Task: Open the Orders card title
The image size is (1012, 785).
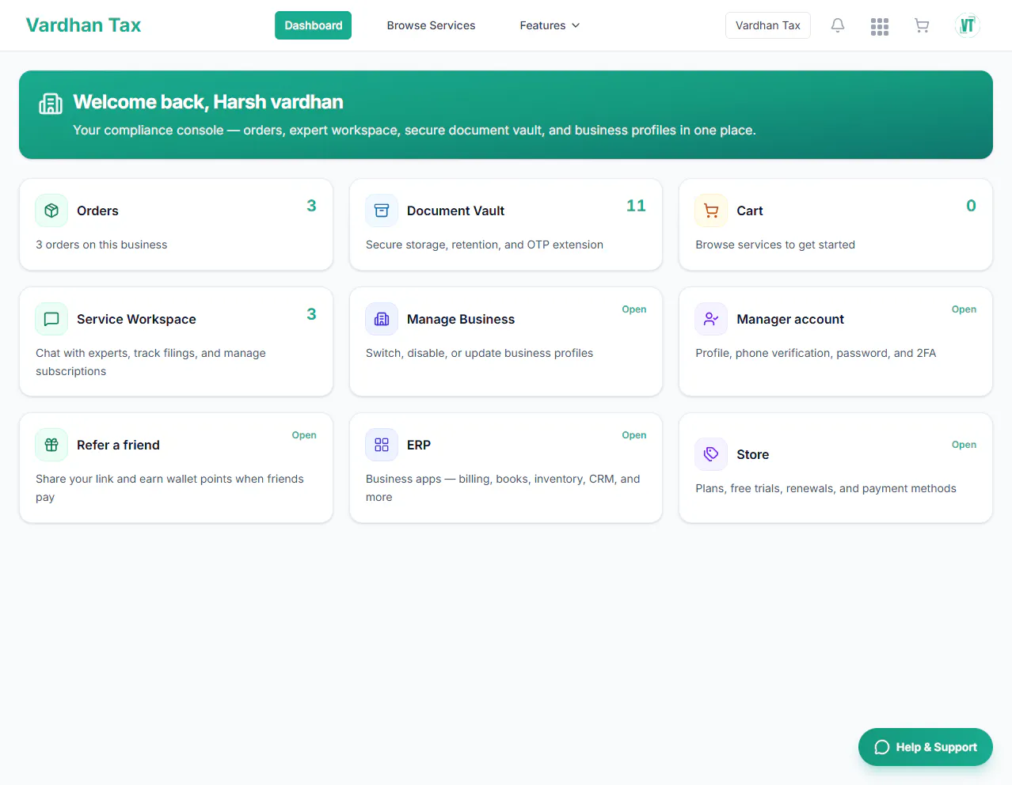Action: point(97,210)
